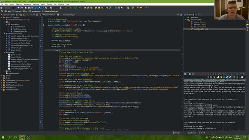Click 'application' breadcrumb in editor
This screenshot has width=249, height=140.
[36, 11]
